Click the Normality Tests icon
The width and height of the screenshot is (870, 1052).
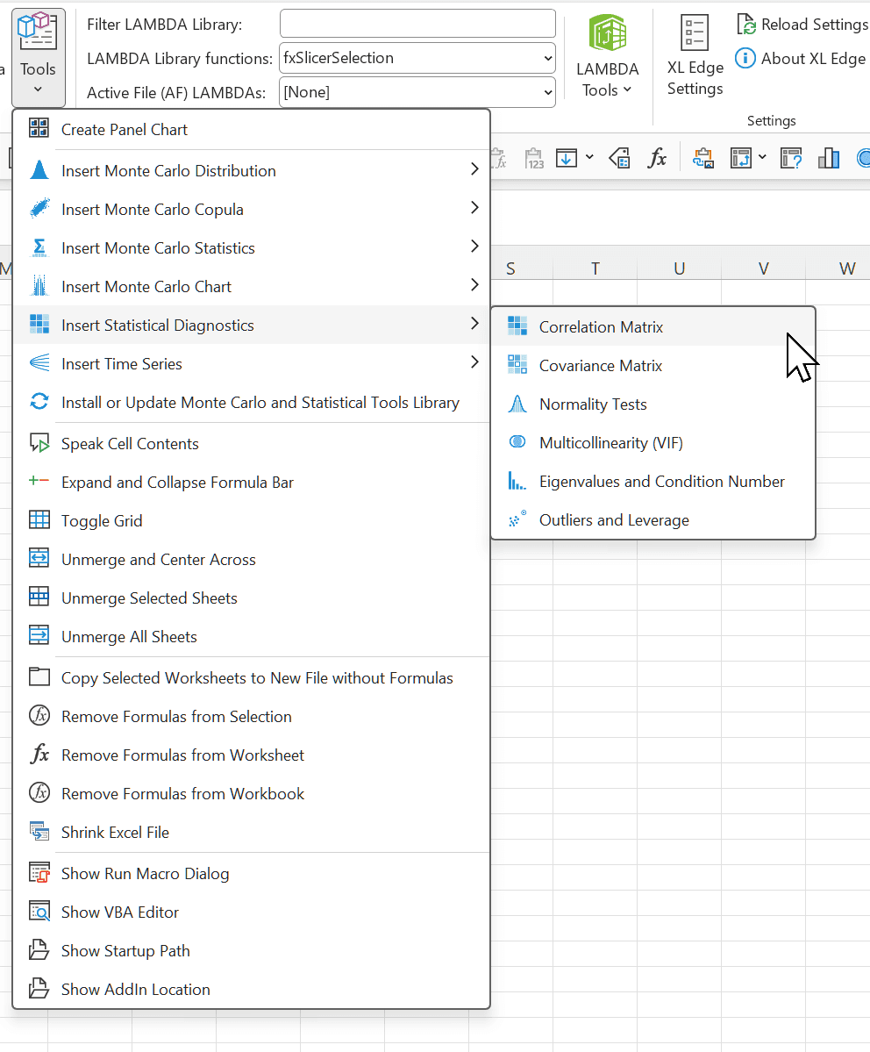tap(517, 404)
